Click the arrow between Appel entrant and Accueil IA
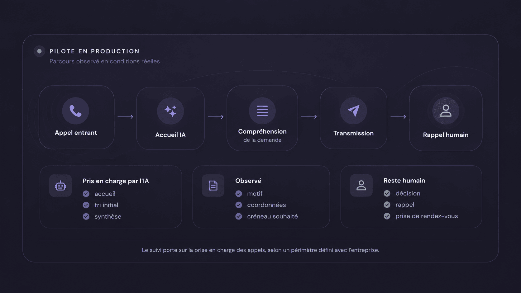The image size is (521, 293). tap(125, 117)
